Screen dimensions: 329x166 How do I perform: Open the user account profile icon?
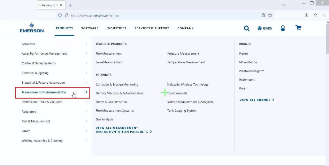[283, 28]
